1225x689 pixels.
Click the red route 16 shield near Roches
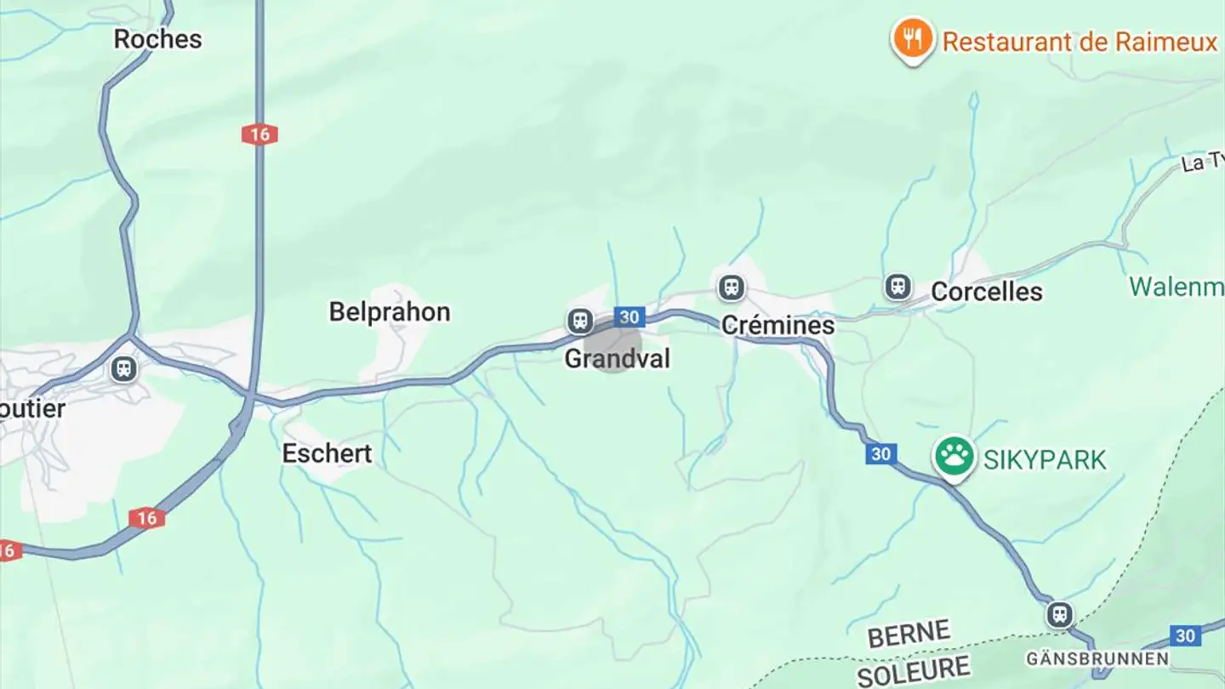click(x=259, y=134)
